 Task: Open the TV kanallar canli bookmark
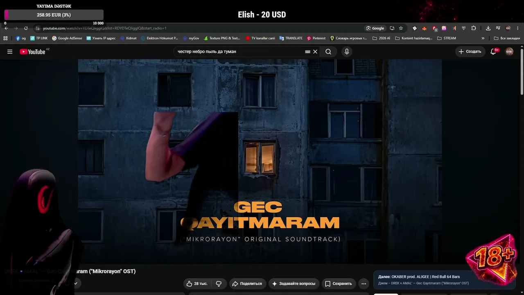click(260, 38)
